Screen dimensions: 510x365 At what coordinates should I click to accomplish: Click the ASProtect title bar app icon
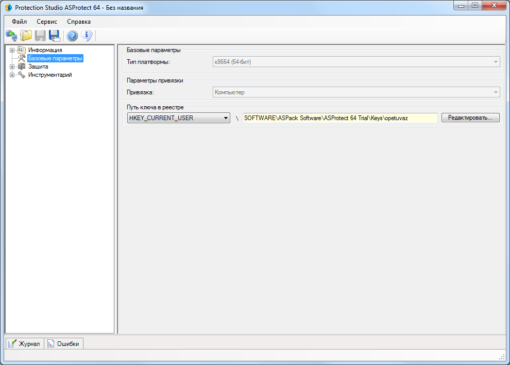click(x=8, y=8)
